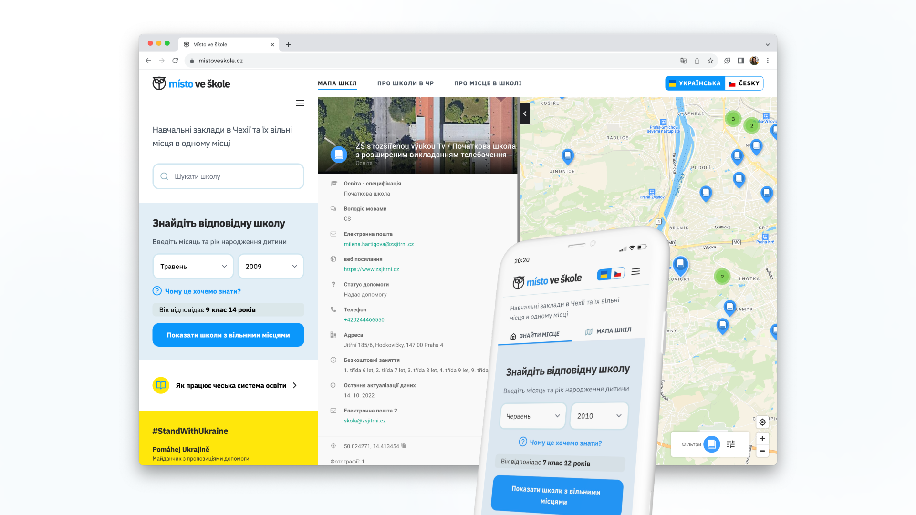Reload the page with refresh icon
The image size is (916, 515).
point(175,61)
